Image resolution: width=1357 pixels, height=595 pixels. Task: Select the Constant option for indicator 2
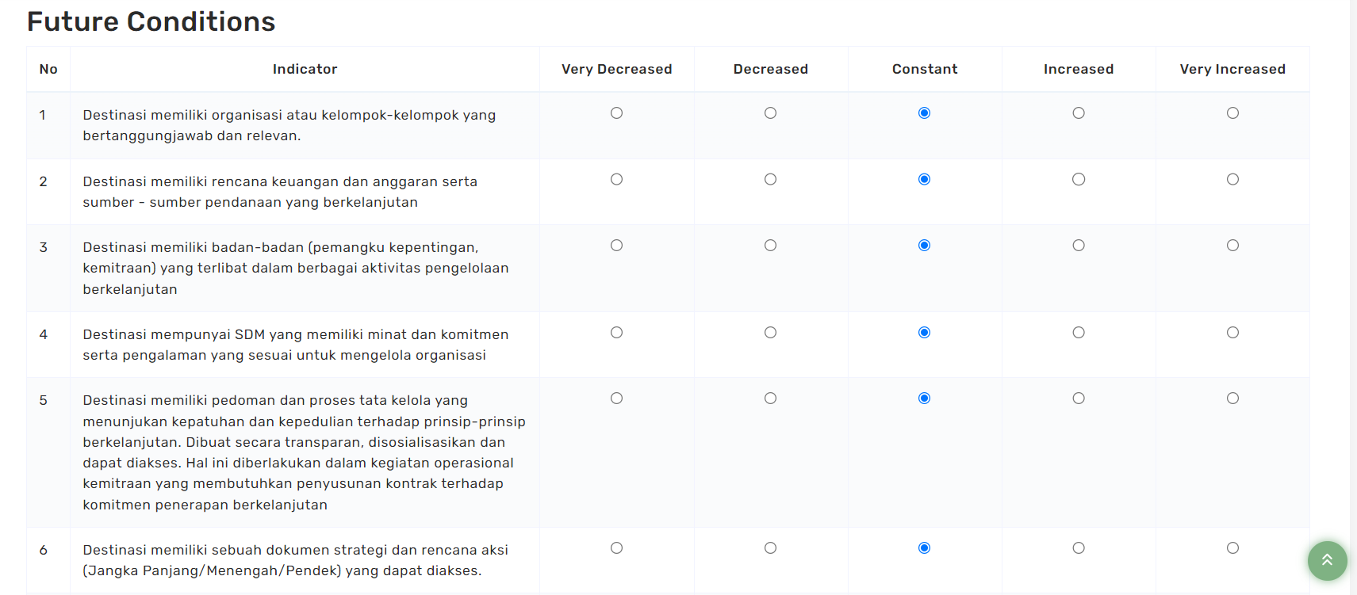(924, 179)
